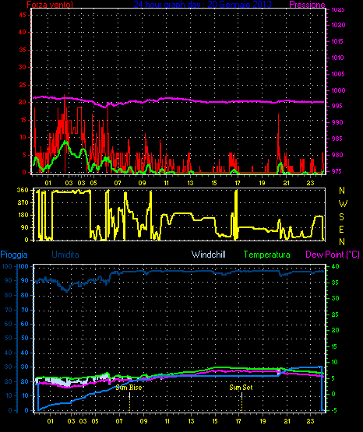
Task: Click green '20' on the temperature axis
Action: tap(335, 330)
